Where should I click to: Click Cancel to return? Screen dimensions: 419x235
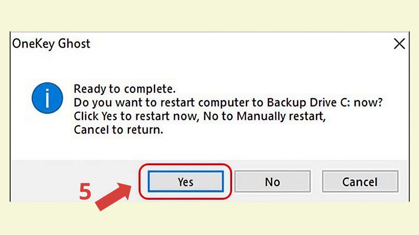click(x=360, y=181)
